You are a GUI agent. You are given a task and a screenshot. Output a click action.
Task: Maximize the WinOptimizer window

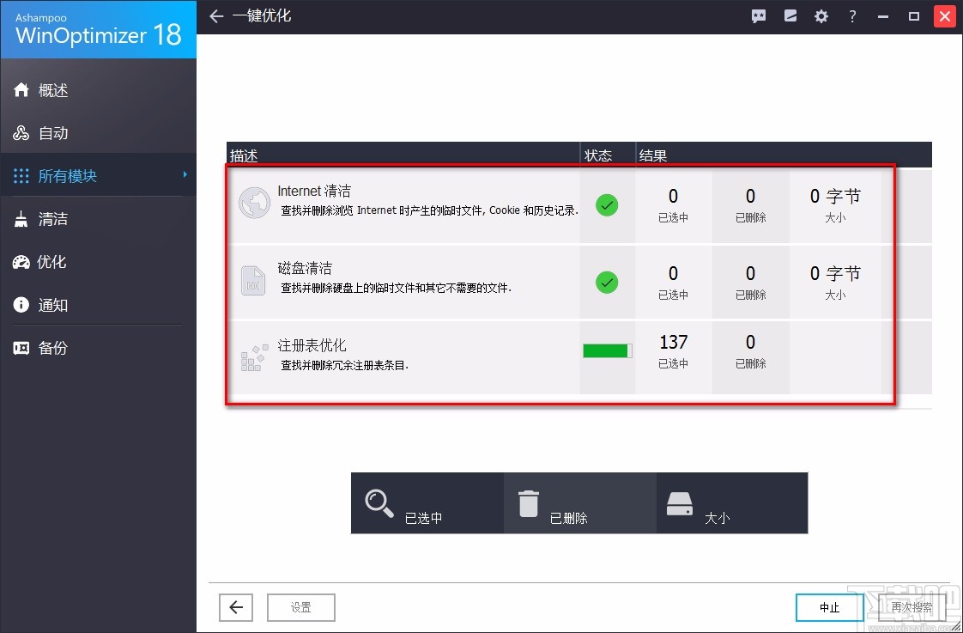coord(914,16)
